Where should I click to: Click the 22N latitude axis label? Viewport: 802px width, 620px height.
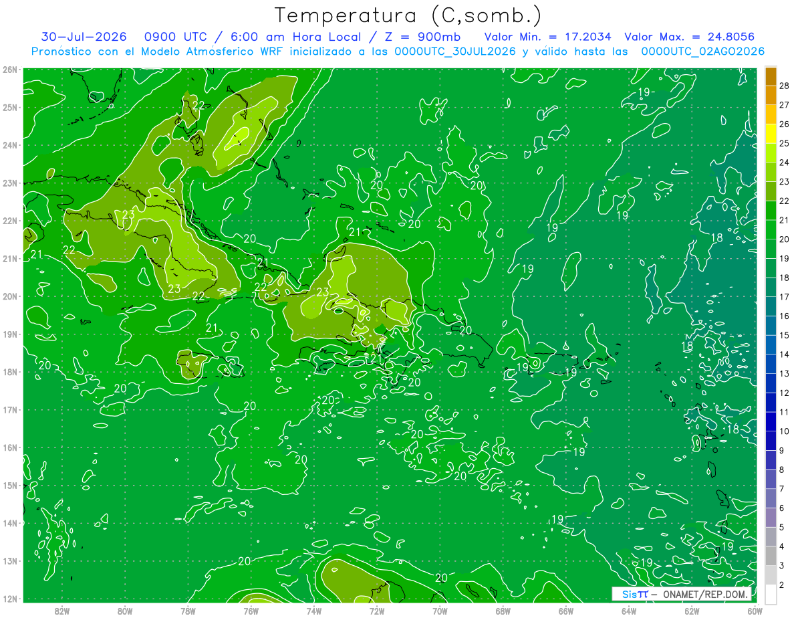(9, 221)
